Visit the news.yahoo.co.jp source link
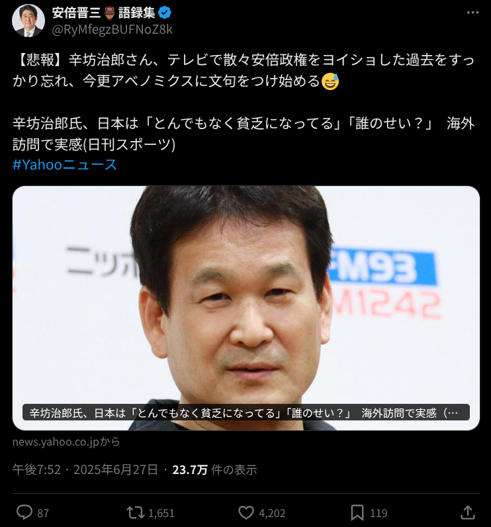 [x=66, y=442]
